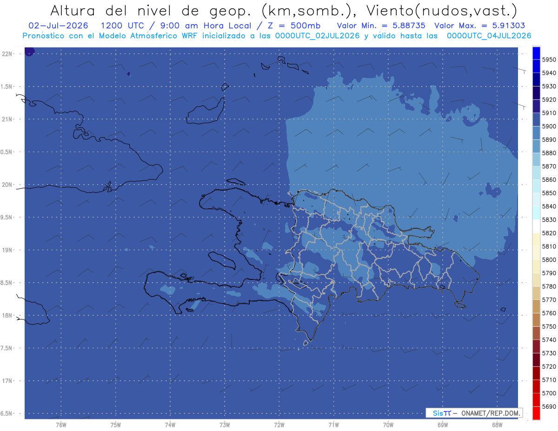Click the '19N' latitude label

(7, 250)
